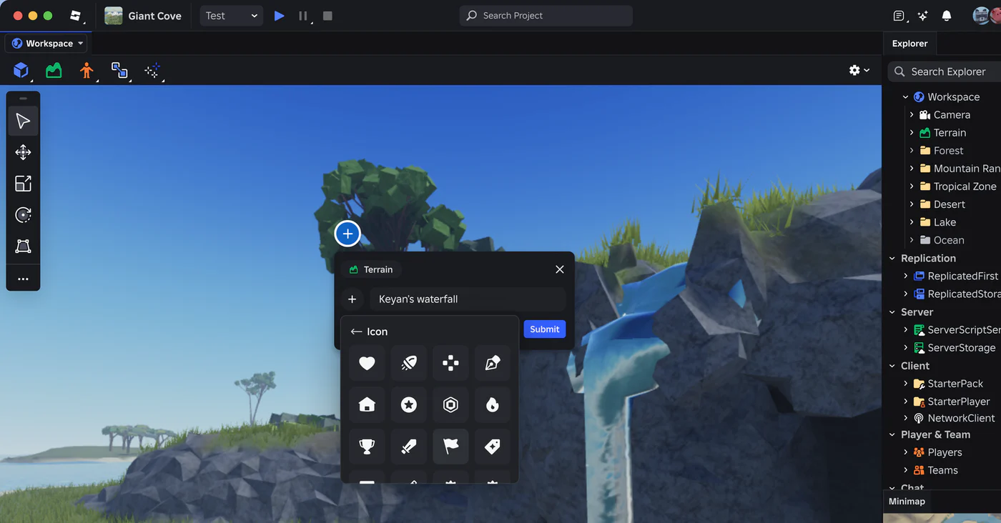Submit the Keyan's waterfall annotation

pos(545,329)
